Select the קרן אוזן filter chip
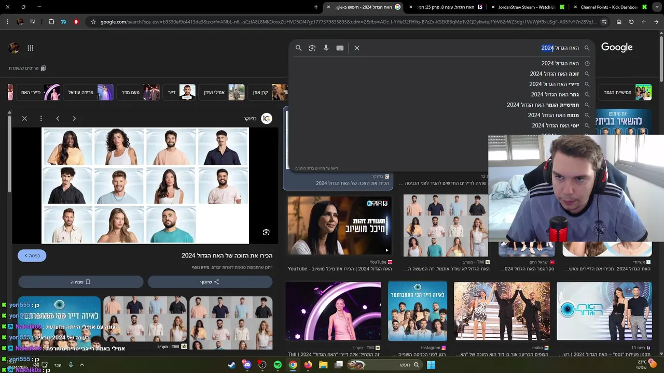This screenshot has width=664, height=373. (x=269, y=92)
